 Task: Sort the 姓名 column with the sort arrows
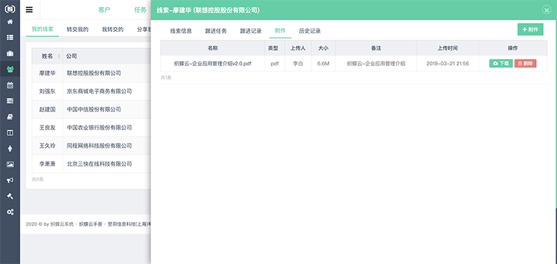(x=58, y=56)
